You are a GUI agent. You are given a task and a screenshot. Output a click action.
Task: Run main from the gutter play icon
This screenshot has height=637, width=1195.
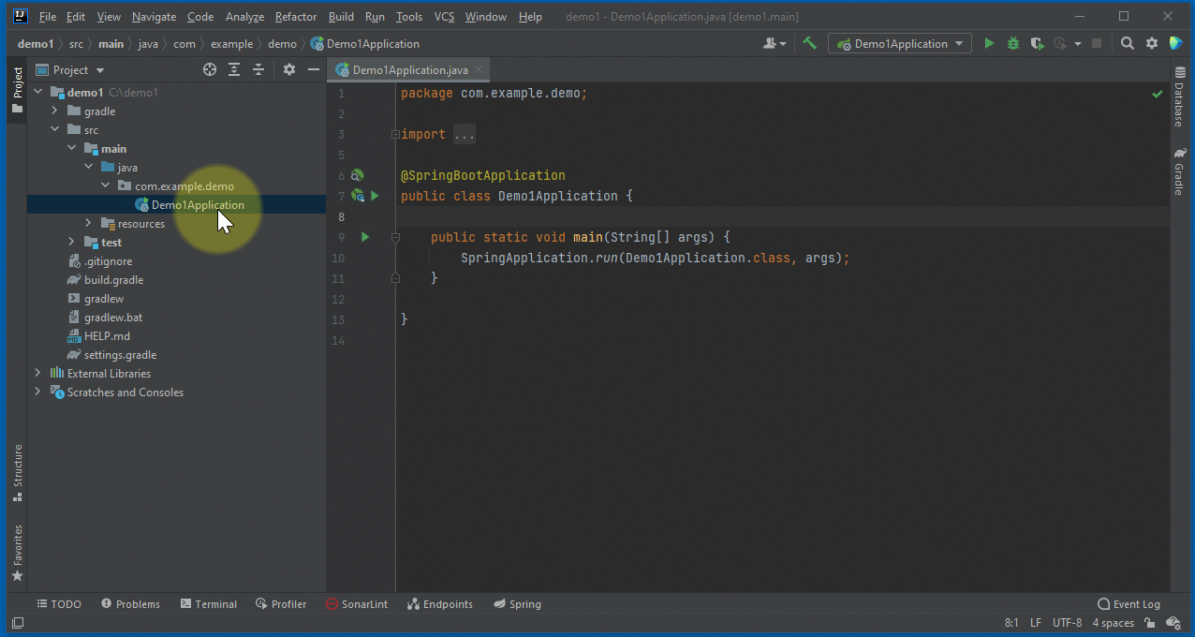(364, 236)
